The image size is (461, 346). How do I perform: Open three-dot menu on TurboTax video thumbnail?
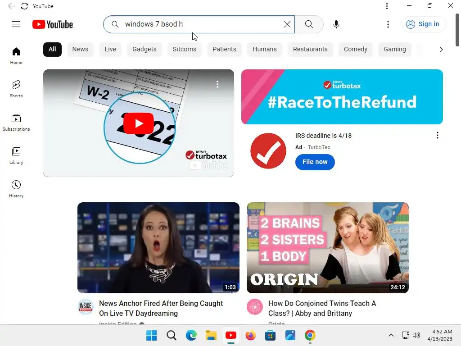coord(217,84)
